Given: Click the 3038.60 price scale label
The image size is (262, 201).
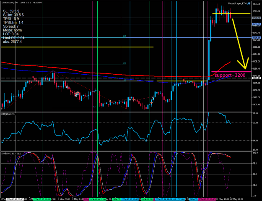Looking at the screenshot, I should (x=256, y=90).
